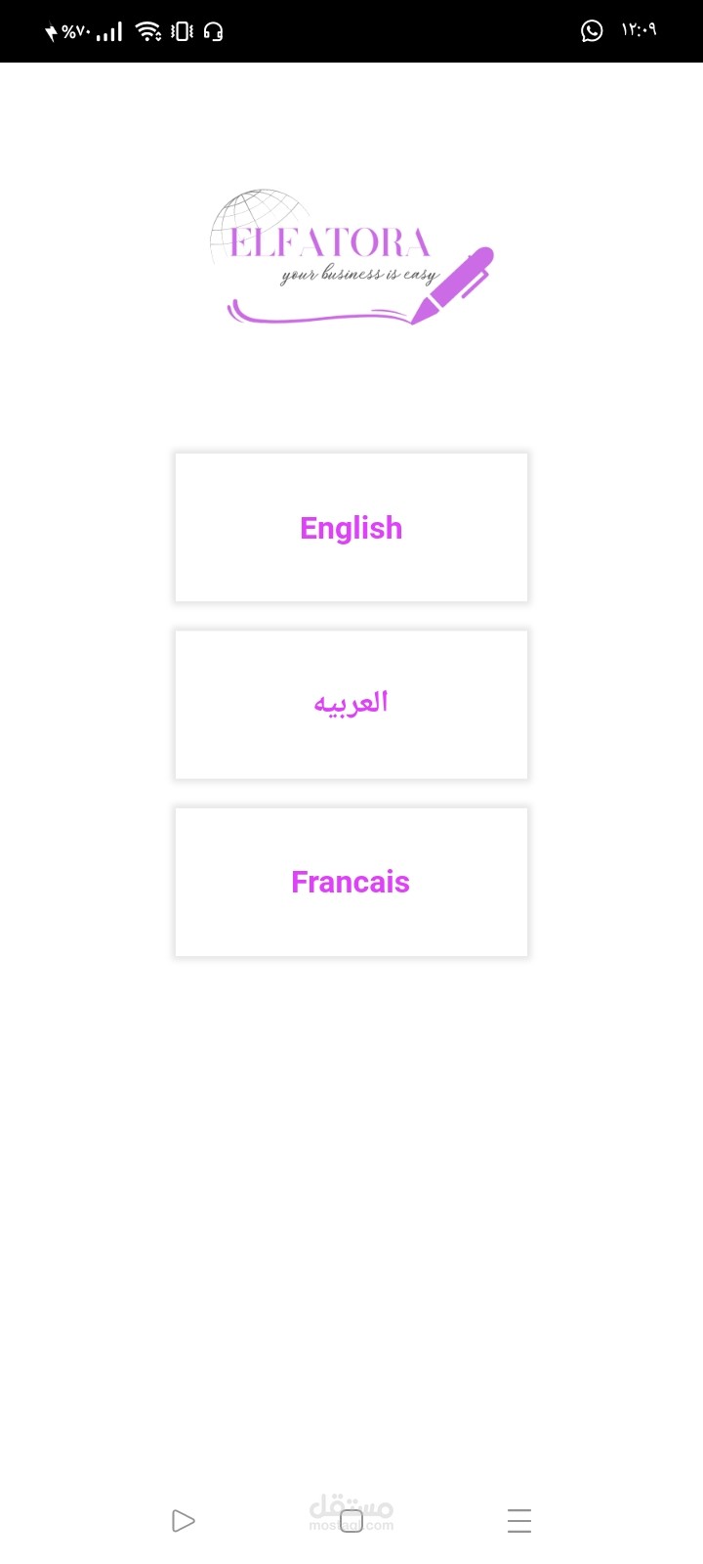The width and height of the screenshot is (703, 1564).
Task: Click the charging bolt status icon
Action: click(51, 32)
